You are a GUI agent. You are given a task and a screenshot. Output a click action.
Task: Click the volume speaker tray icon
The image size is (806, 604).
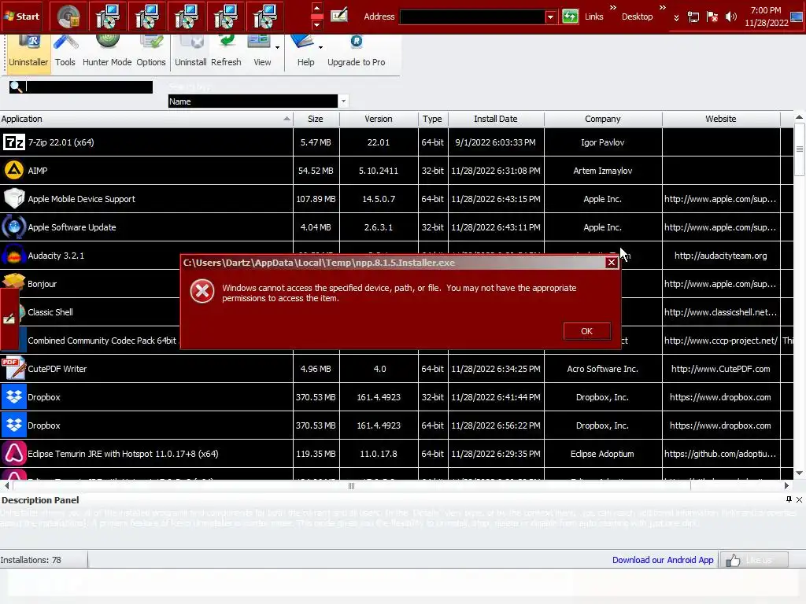pyautogui.click(x=730, y=17)
